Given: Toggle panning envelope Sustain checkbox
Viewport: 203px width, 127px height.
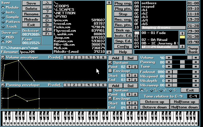Looking at the screenshot, I should tap(110, 90).
